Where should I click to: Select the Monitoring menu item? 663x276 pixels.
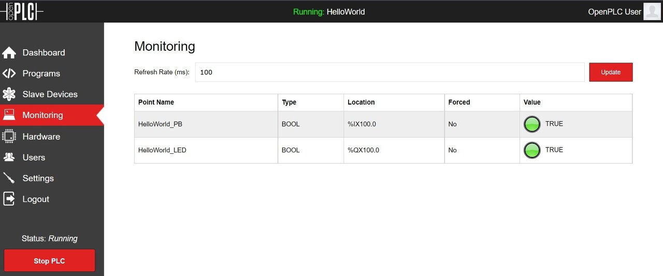[52, 115]
